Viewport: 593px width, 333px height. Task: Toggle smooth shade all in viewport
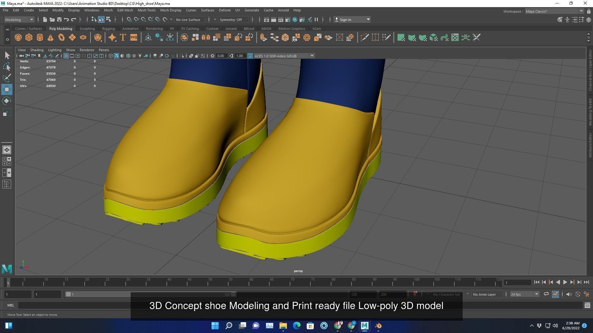pyautogui.click(x=116, y=56)
